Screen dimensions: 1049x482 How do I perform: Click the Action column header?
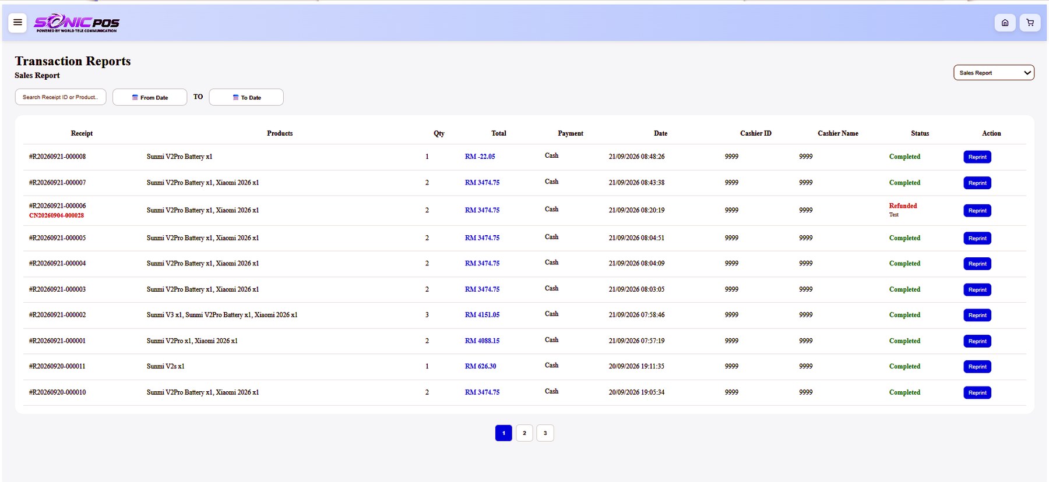[991, 133]
